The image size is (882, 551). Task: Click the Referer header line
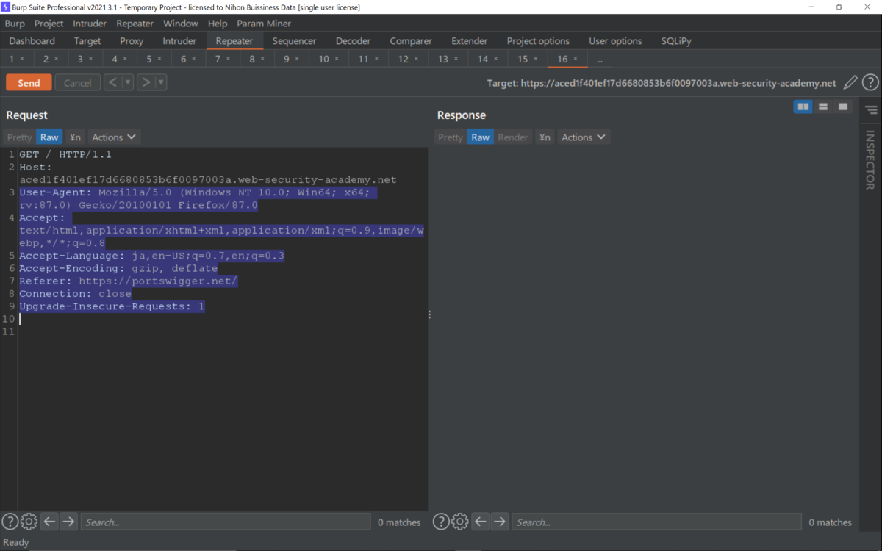[129, 281]
